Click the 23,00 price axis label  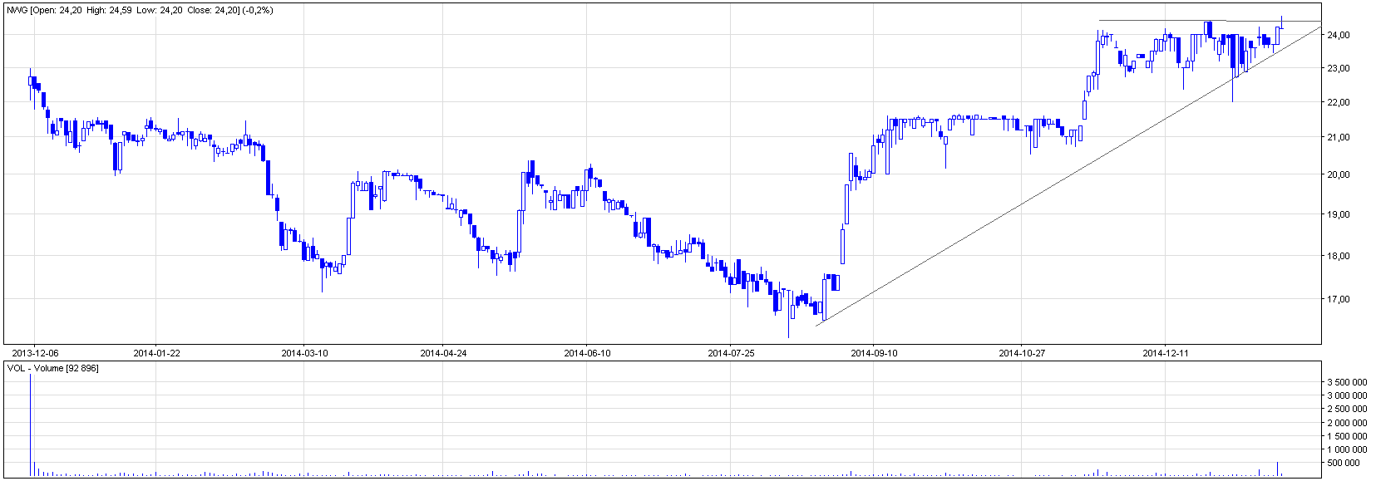(x=1339, y=68)
